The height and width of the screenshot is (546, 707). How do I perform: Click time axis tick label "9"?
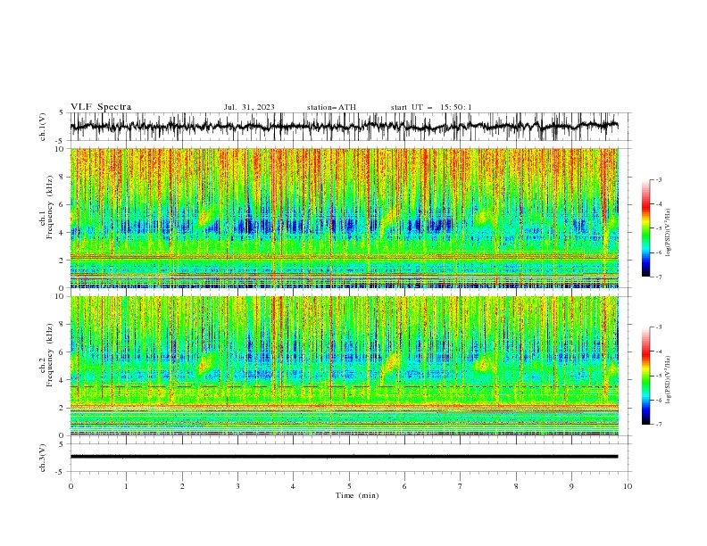[x=571, y=486]
